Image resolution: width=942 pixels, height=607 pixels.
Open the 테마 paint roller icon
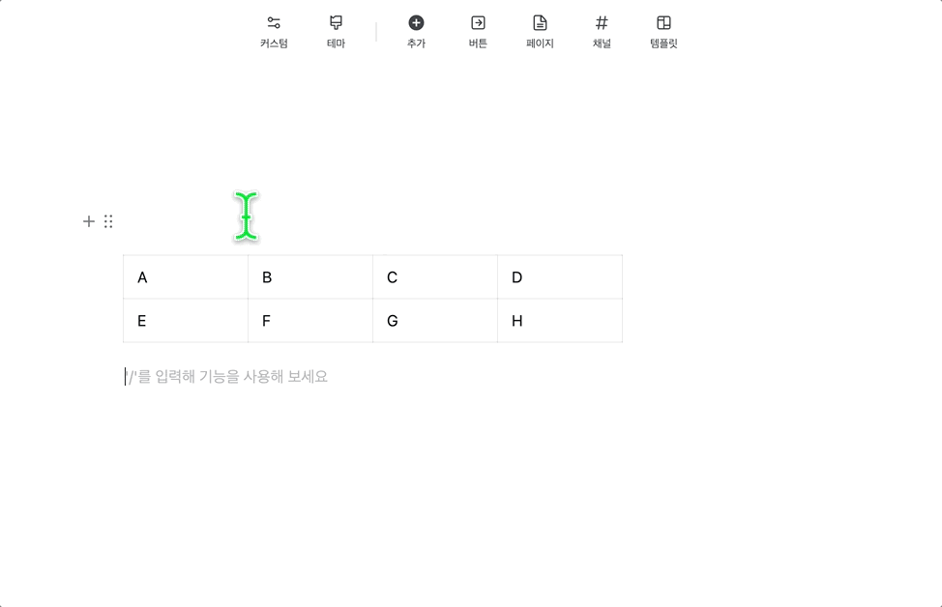pos(336,22)
